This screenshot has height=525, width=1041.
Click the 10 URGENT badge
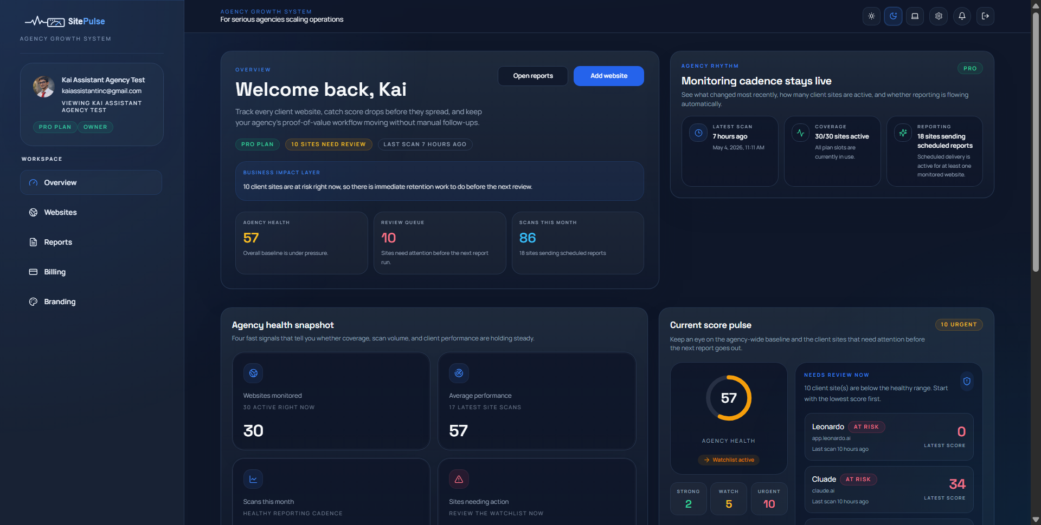tap(959, 325)
